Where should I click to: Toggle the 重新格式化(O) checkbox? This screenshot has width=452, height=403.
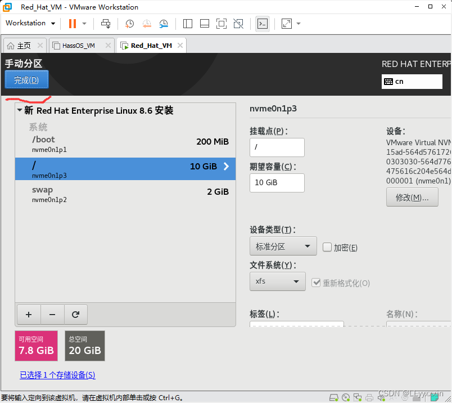click(316, 283)
